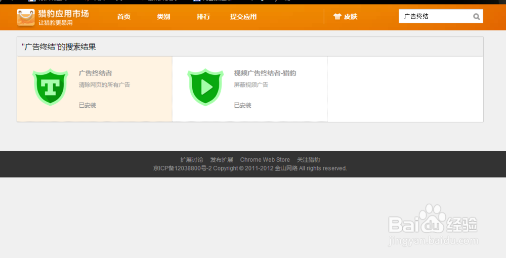Click the 让猎豹更易用 slogan text
The image size is (506, 258).
pyautogui.click(x=56, y=23)
